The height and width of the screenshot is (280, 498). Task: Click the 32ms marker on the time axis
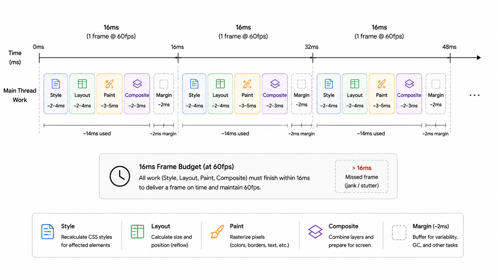pyautogui.click(x=312, y=47)
